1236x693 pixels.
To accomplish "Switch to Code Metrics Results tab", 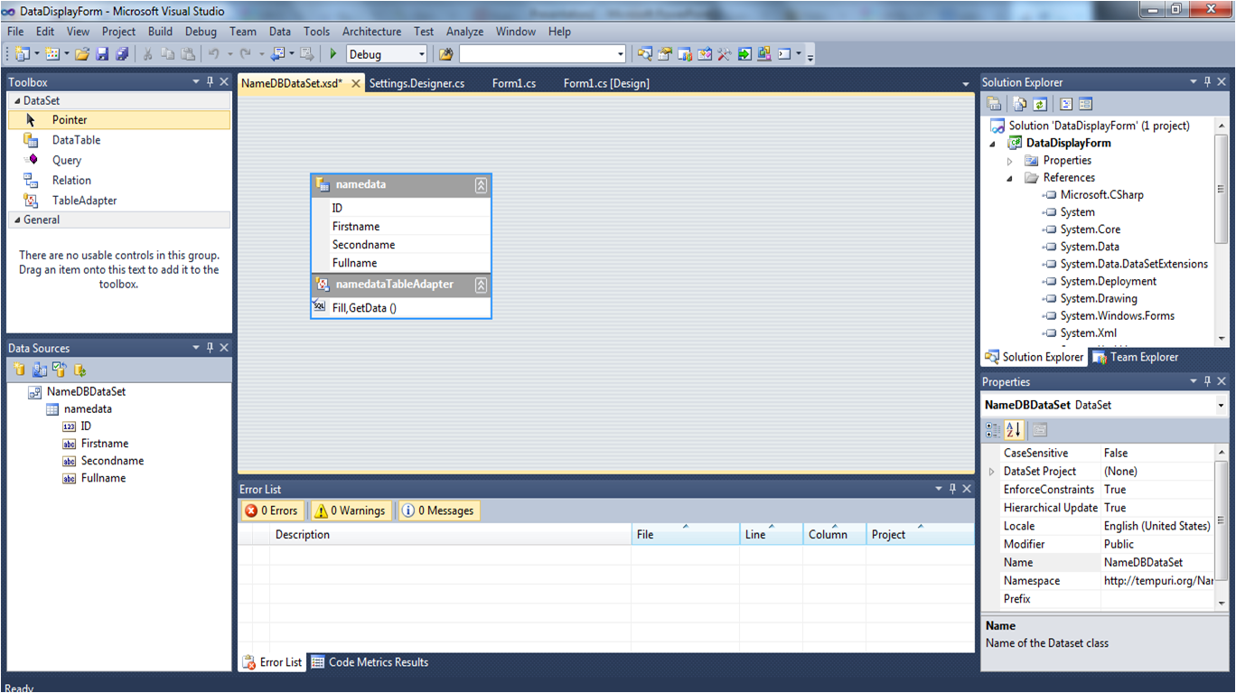I will [x=370, y=662].
